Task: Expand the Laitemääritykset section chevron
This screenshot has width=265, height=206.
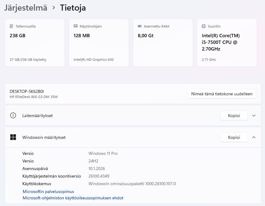Action: pos(254,116)
